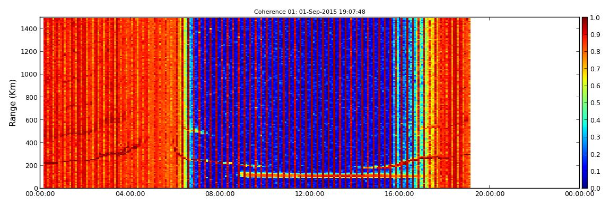This screenshot has width=610, height=215.
Task: Click the 0.8 label on the colorbar
Action: [595, 52]
